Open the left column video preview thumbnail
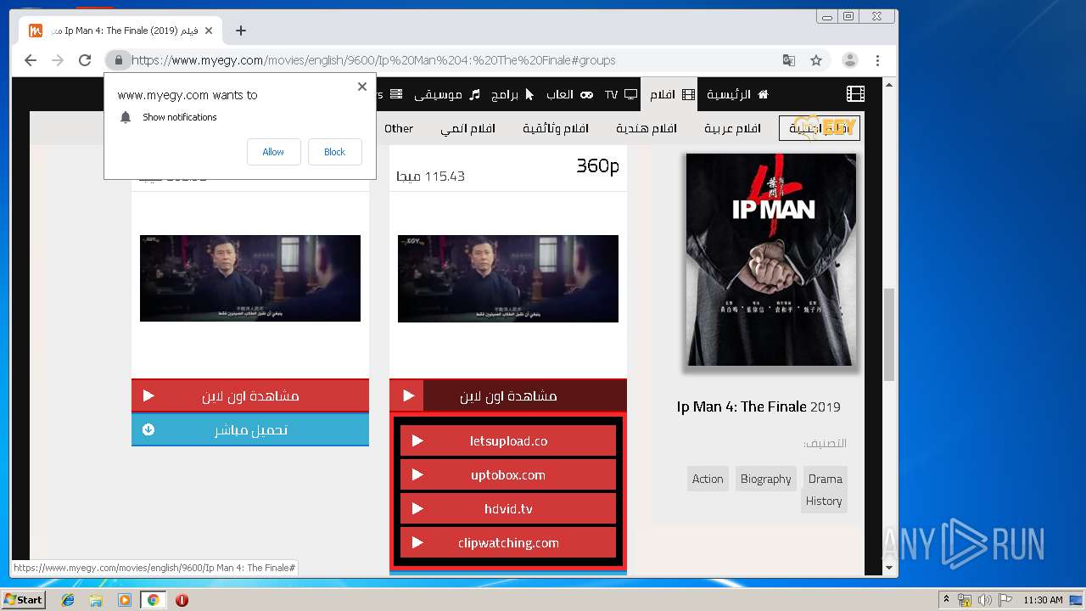Screen dimensions: 1086x611 pos(250,278)
